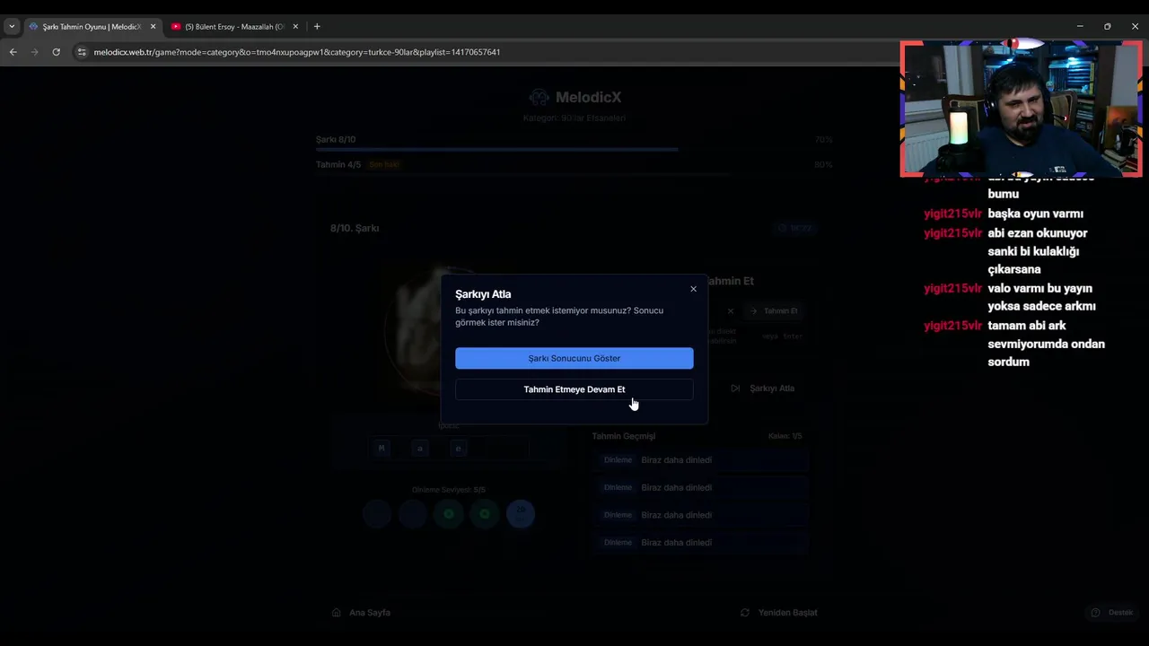Click the dimmed Tahmin Et submit button
This screenshot has width=1149, height=646.
[773, 311]
